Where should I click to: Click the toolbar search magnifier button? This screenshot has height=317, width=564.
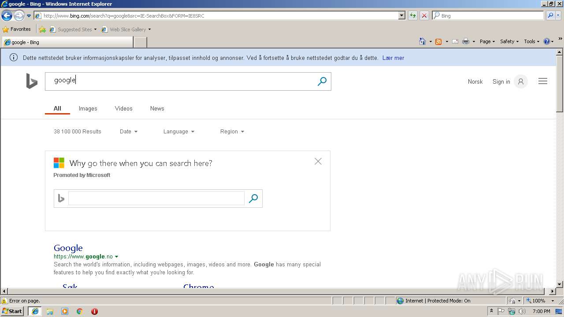click(550, 15)
